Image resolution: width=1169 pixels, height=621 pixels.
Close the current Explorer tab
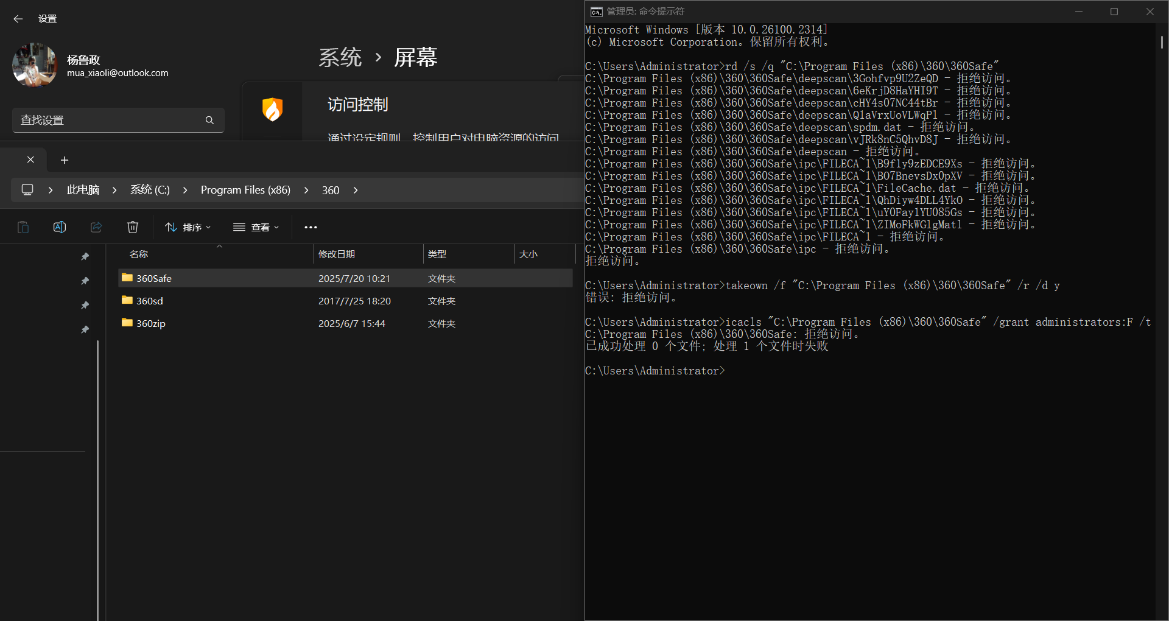click(30, 160)
